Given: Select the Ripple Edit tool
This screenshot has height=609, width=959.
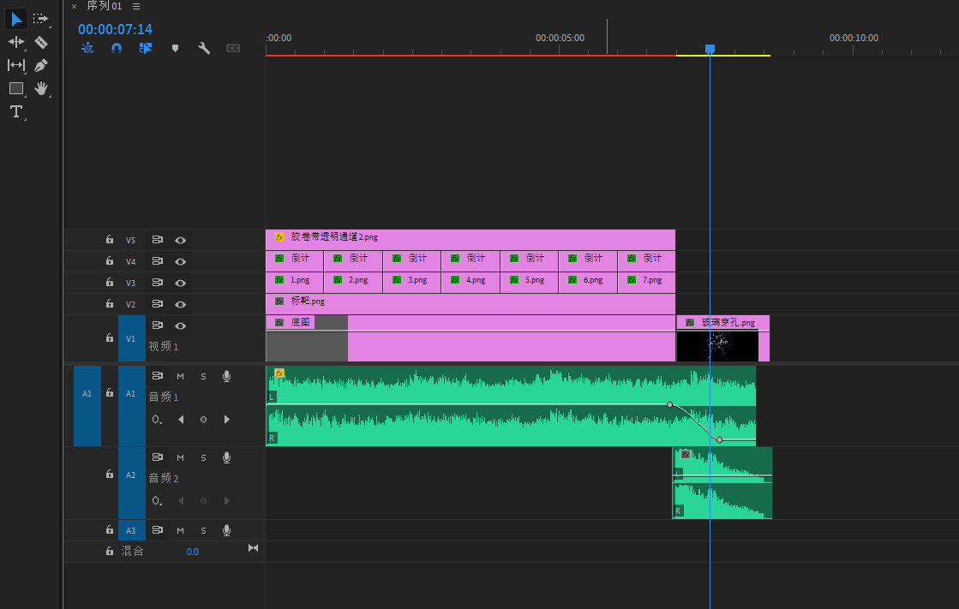Looking at the screenshot, I should (x=15, y=42).
